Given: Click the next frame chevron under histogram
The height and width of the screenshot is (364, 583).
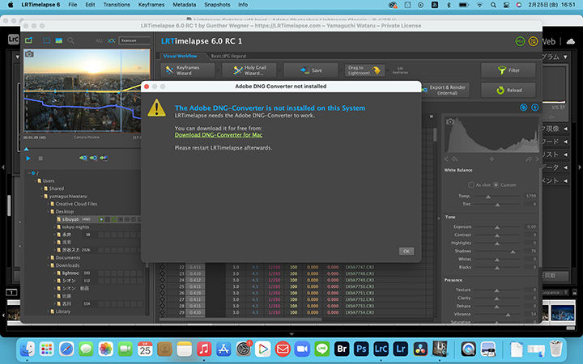Looking at the screenshot, I should click(537, 159).
